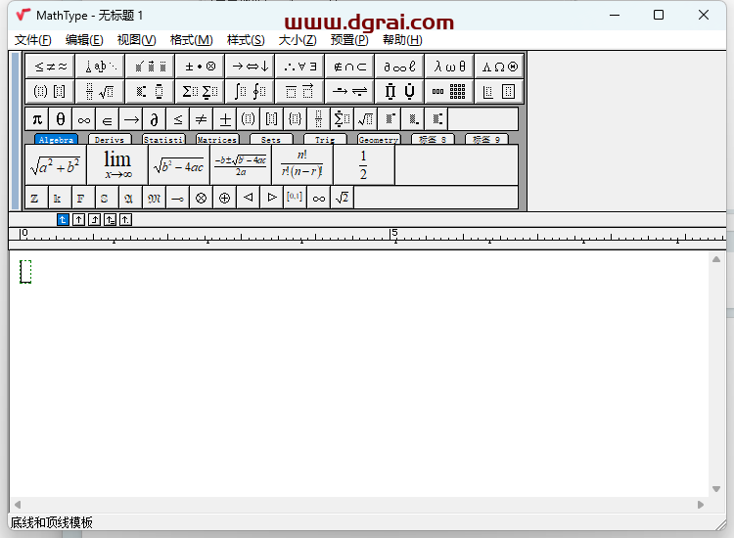The height and width of the screenshot is (538, 734).
Task: Insert the quadratic formula expression
Action: (x=241, y=165)
